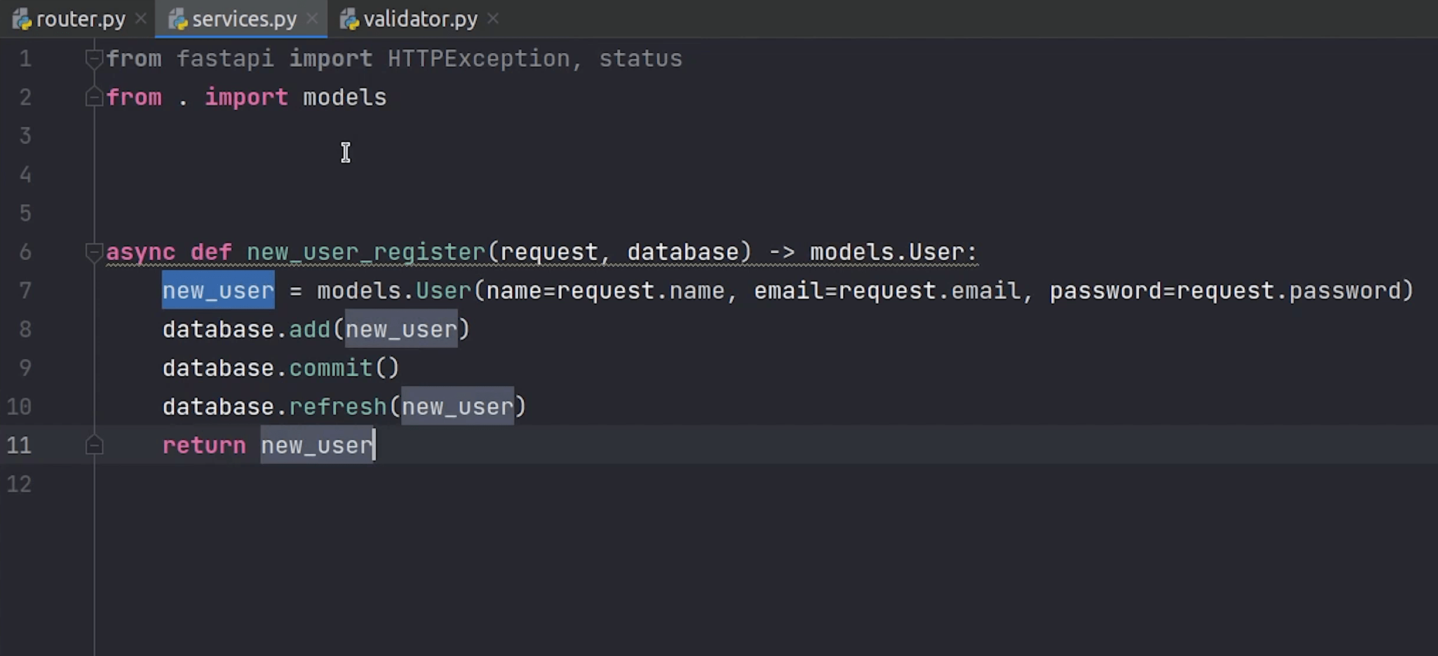This screenshot has width=1438, height=656.
Task: Close the services.py tab
Action: [x=312, y=19]
